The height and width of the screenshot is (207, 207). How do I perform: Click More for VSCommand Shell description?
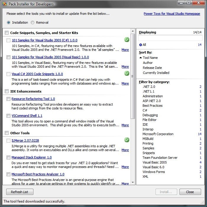point(125,125)
